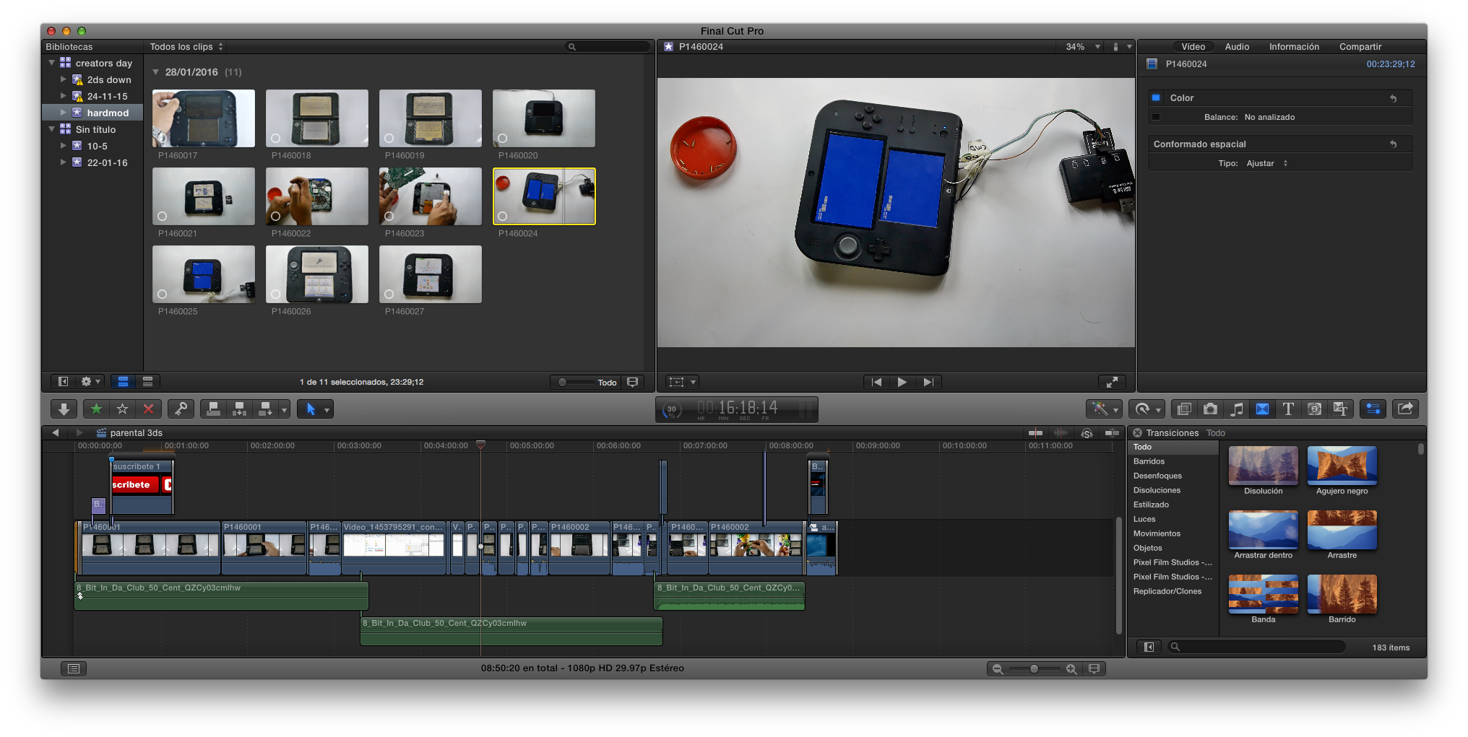Reject selection with the red X button
Screen dimensions: 1468x737
tap(148, 409)
